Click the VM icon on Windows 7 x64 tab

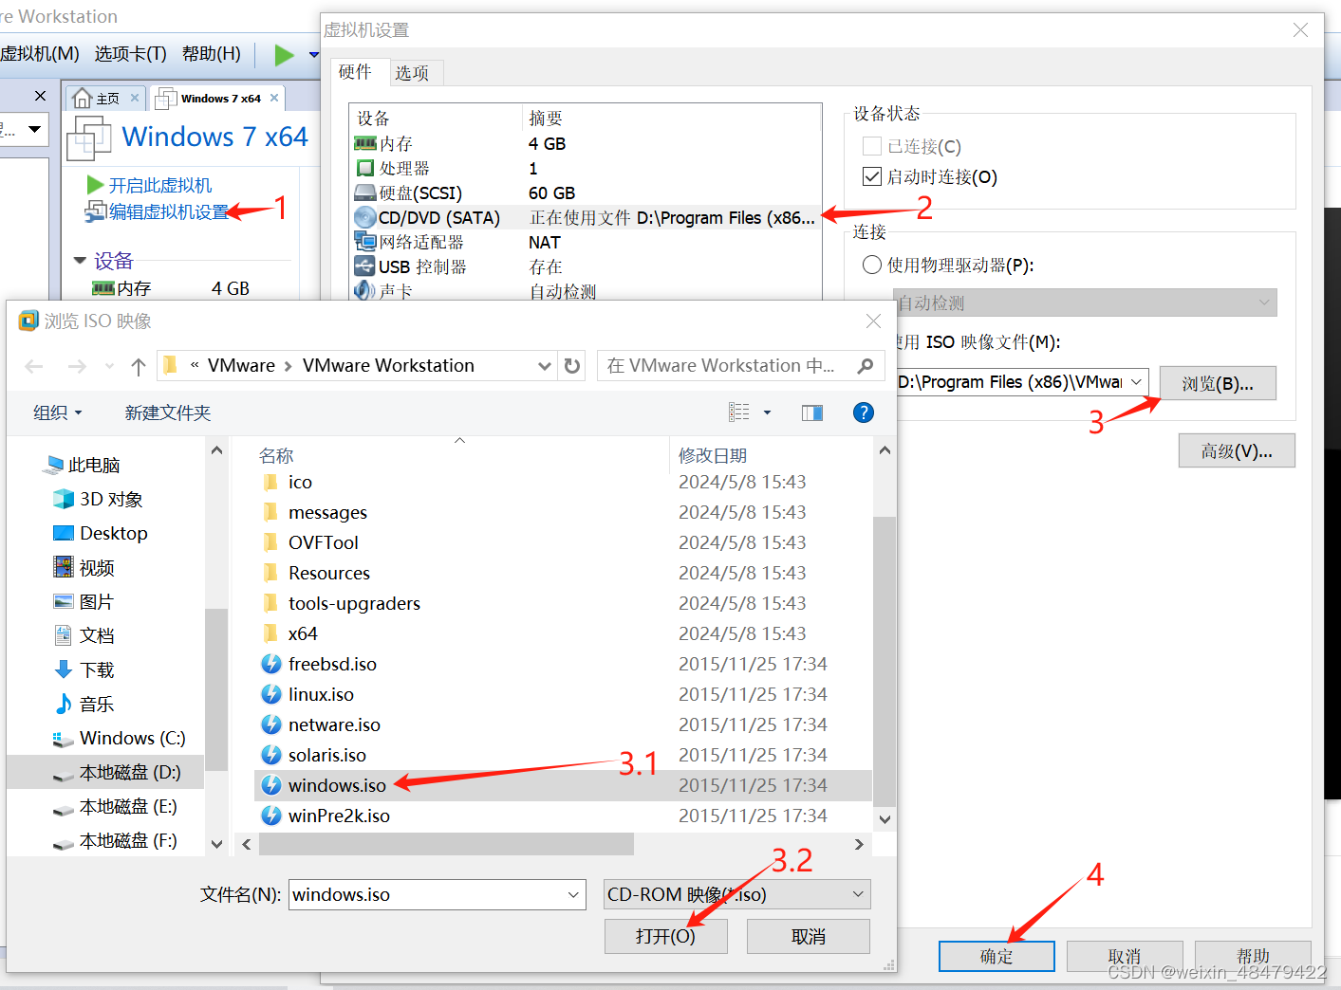click(x=165, y=98)
